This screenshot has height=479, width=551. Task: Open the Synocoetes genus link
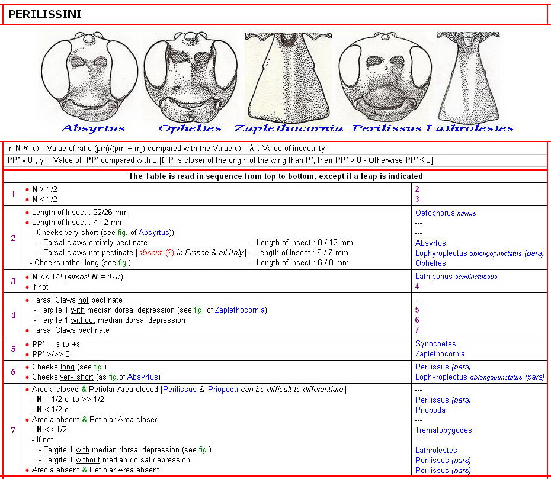pos(435,343)
